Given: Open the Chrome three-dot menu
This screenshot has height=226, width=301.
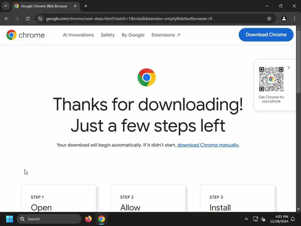Looking at the screenshot, I should 295,19.
